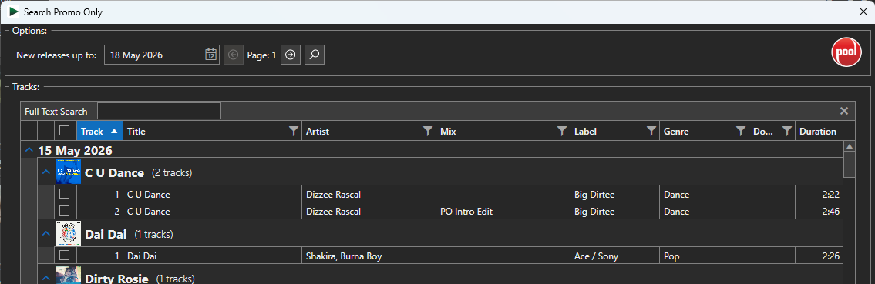Open the calendar date picker icon

(x=210, y=55)
